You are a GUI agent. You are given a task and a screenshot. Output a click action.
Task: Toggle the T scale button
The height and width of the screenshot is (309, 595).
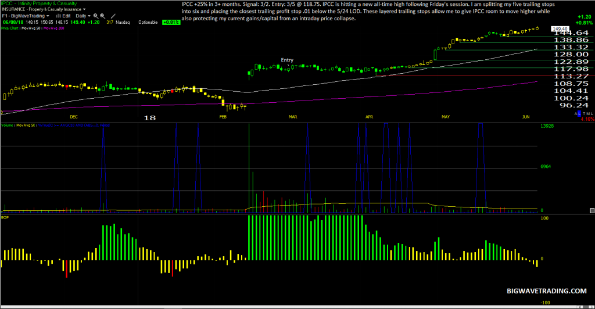pyautogui.click(x=584, y=113)
